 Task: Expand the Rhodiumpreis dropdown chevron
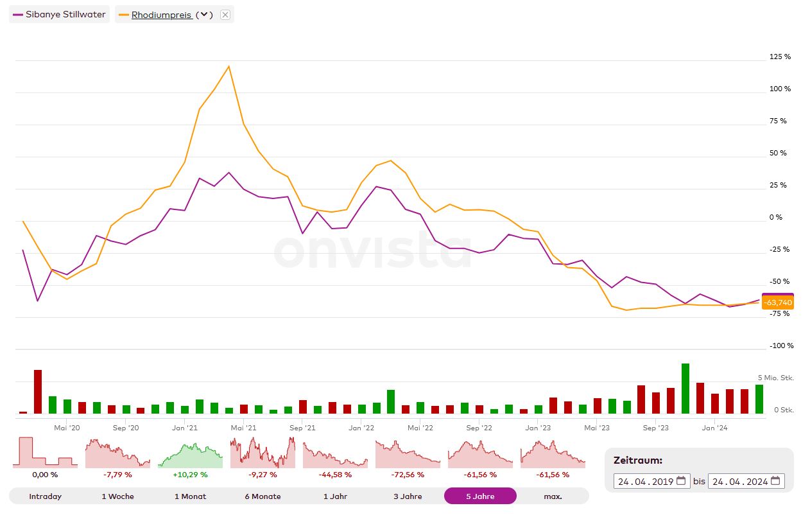[204, 15]
